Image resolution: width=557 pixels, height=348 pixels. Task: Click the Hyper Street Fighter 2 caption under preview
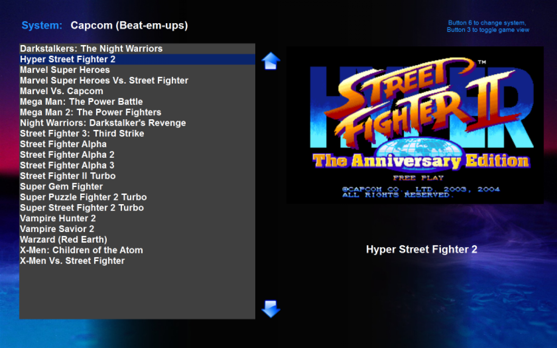pyautogui.click(x=421, y=250)
